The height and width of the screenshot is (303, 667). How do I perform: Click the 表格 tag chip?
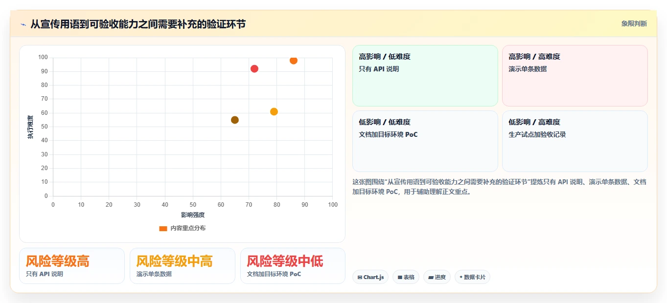406,277
